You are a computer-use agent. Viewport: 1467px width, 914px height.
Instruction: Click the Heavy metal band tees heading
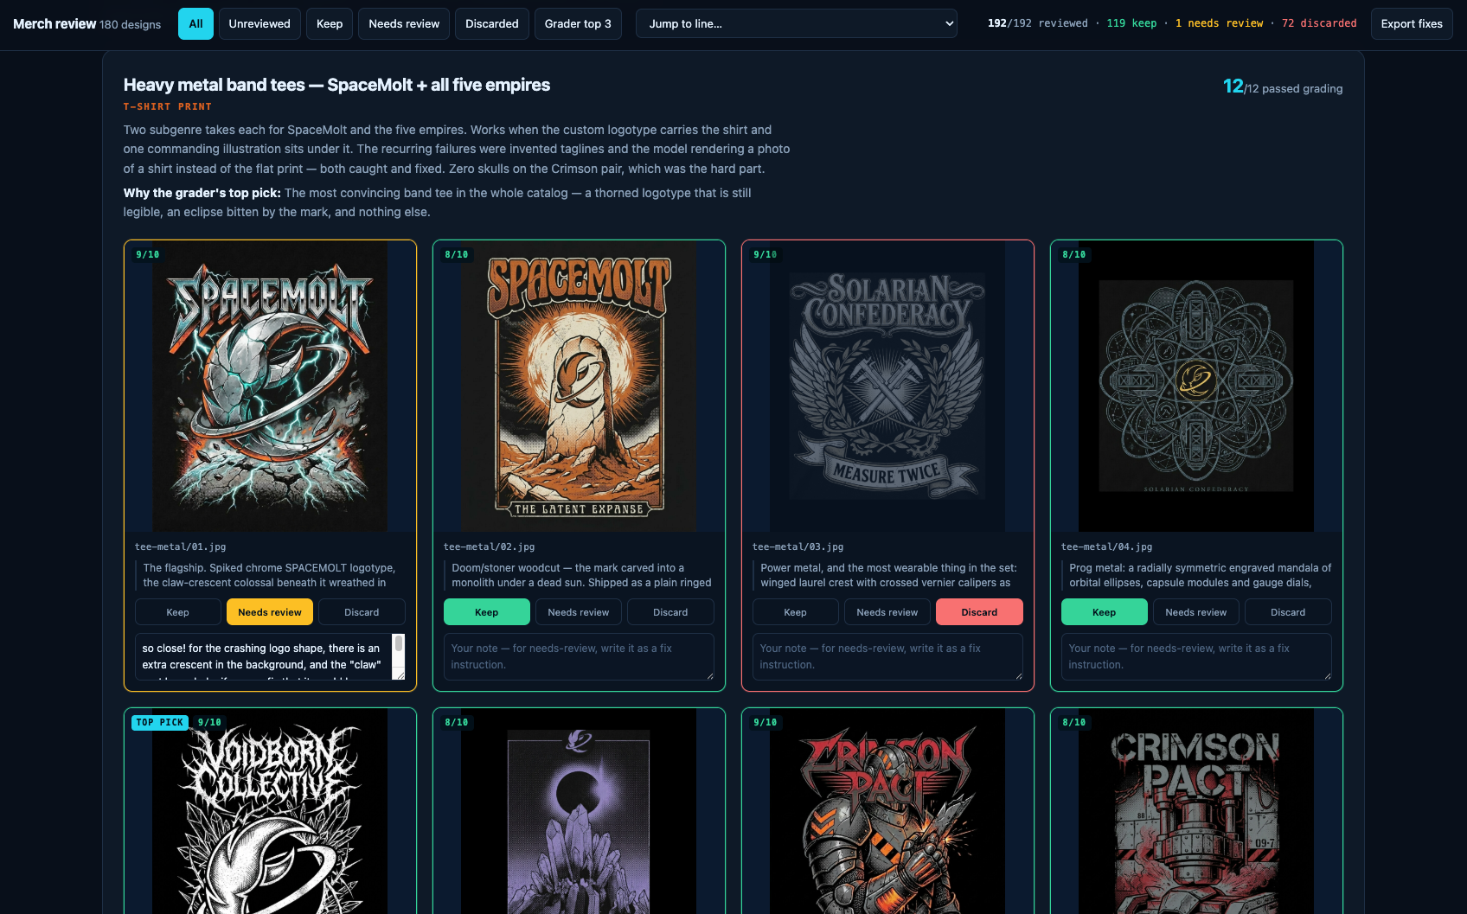[336, 85]
